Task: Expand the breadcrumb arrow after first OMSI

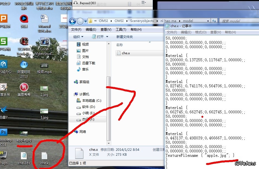Action: [x=111, y=21]
